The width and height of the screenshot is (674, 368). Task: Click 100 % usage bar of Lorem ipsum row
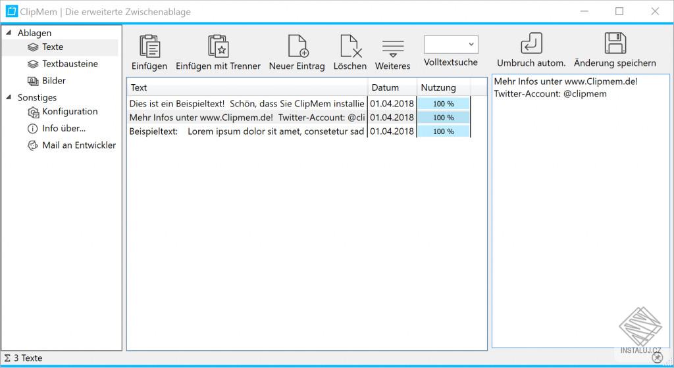coord(444,131)
